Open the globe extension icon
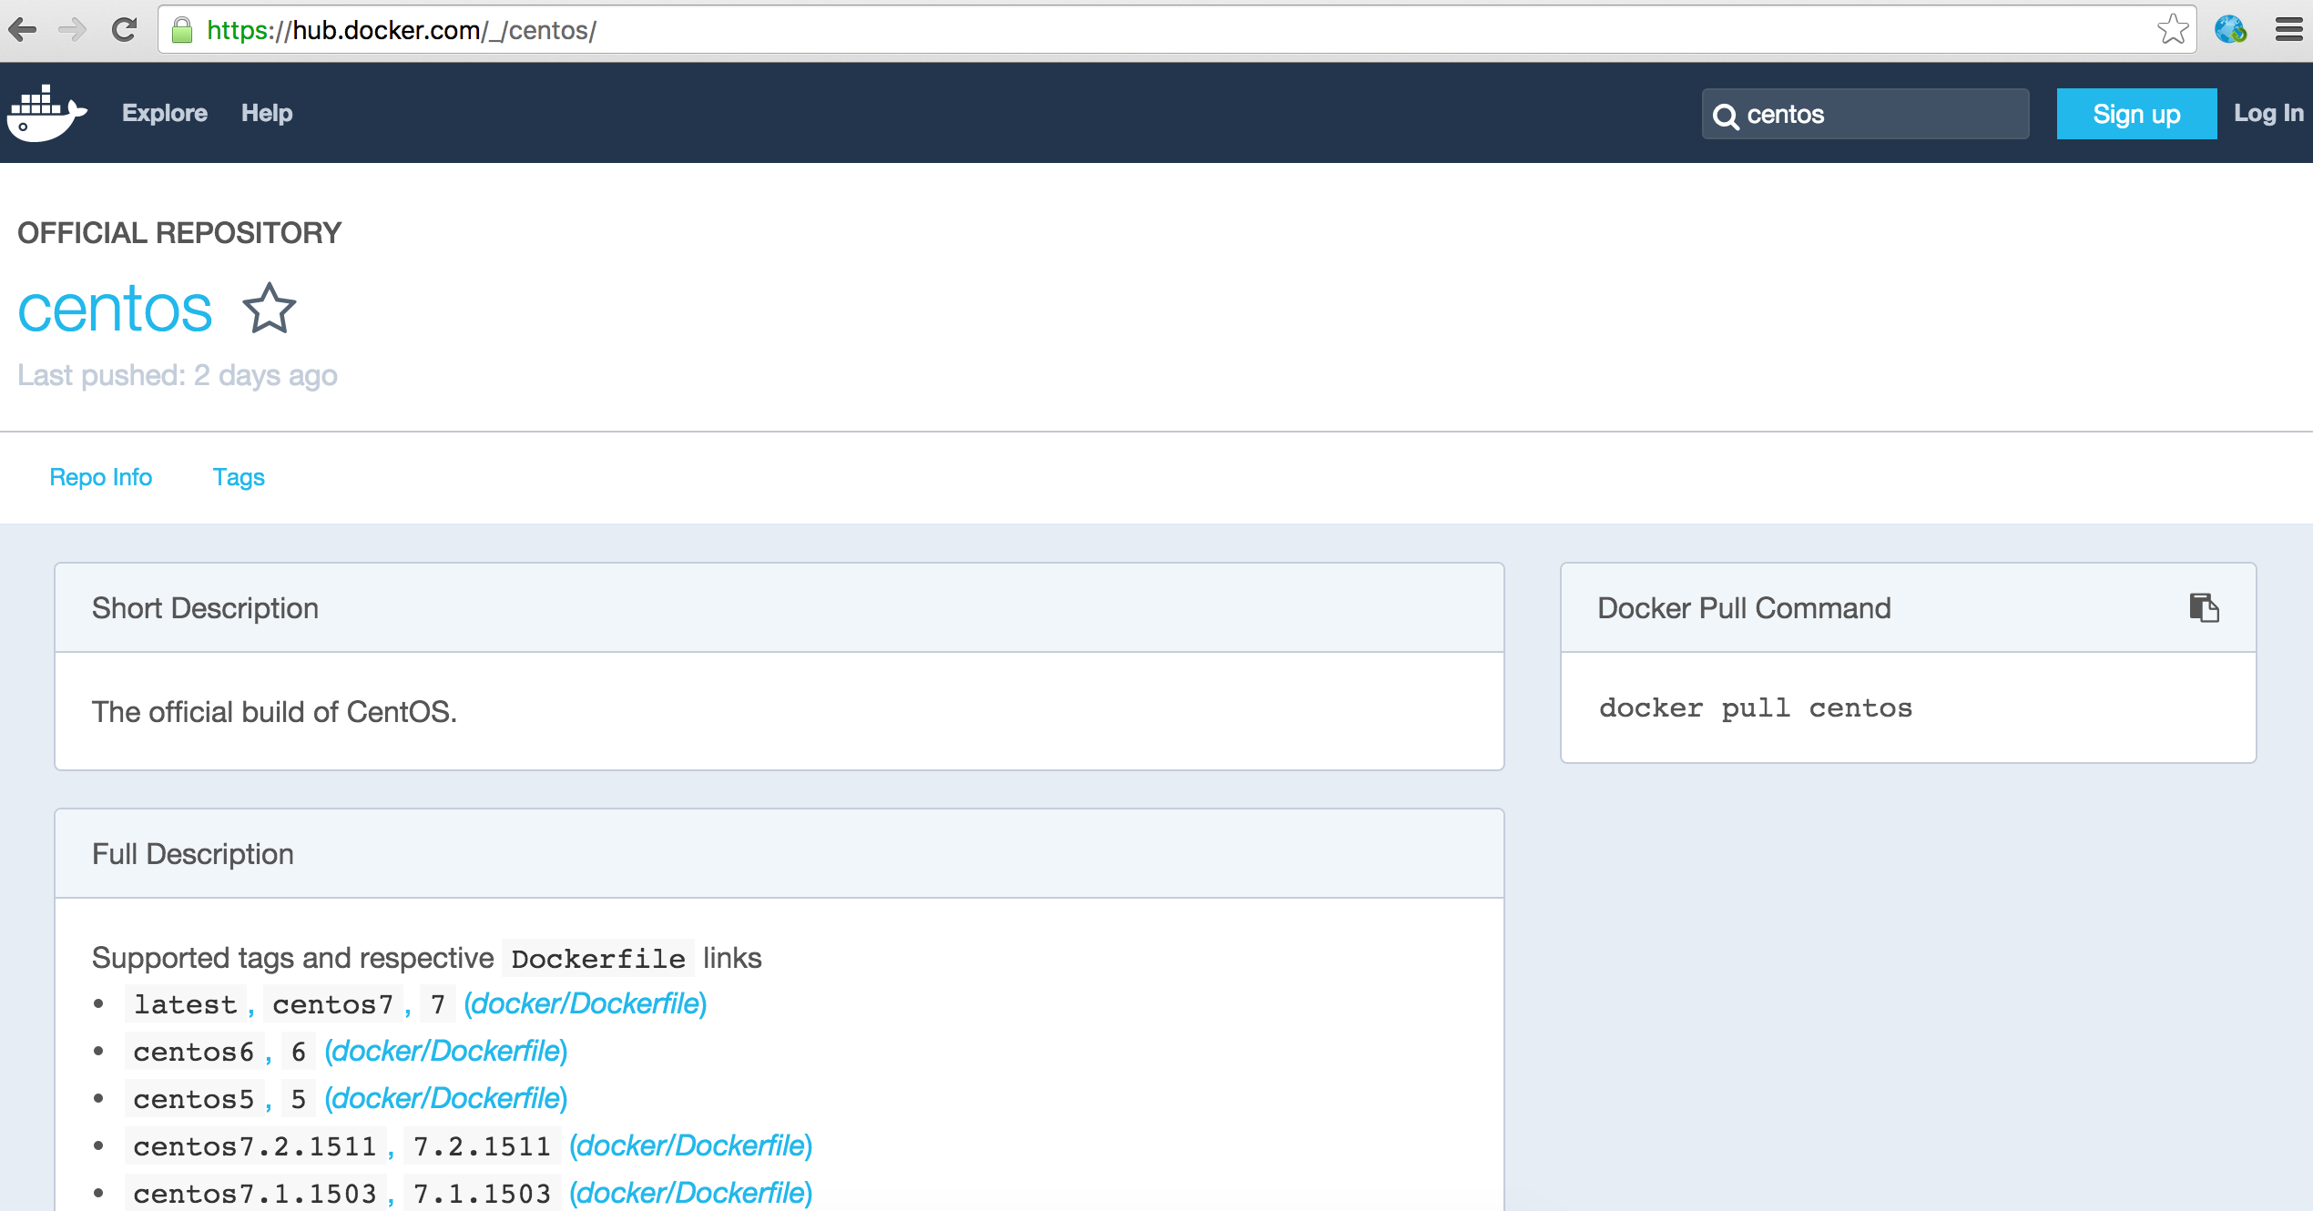Screen dimensions: 2313x1211 [2231, 30]
